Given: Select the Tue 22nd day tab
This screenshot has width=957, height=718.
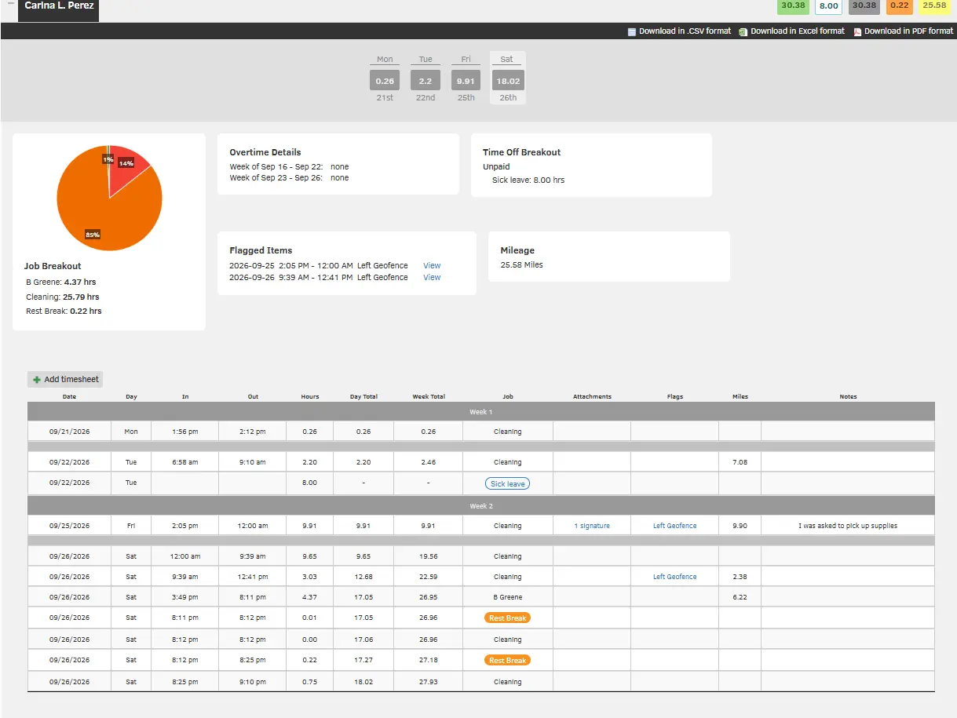Looking at the screenshot, I should pos(426,78).
